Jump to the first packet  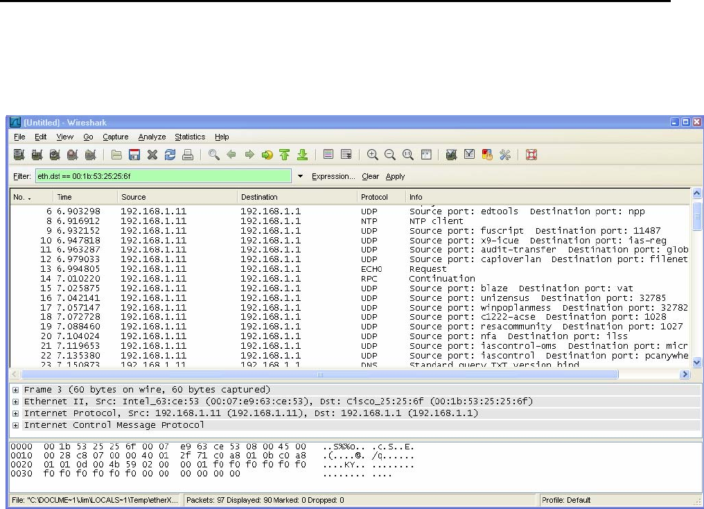click(285, 155)
